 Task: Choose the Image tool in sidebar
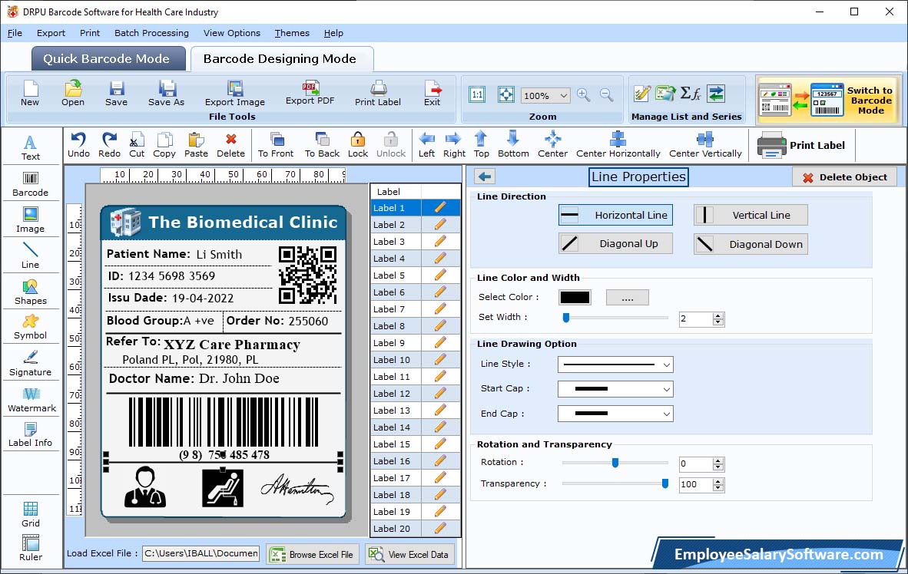point(30,220)
